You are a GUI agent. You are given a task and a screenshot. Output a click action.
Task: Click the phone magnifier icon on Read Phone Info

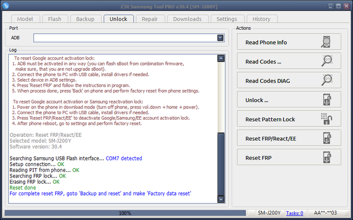pyautogui.click(x=326, y=42)
